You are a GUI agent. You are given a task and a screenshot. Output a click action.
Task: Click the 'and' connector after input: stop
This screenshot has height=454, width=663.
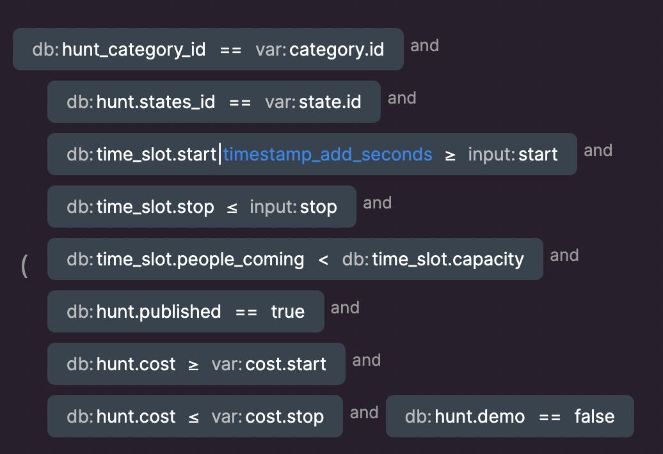377,203
